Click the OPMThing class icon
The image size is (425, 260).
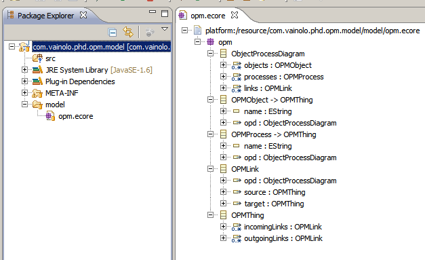tap(223, 215)
